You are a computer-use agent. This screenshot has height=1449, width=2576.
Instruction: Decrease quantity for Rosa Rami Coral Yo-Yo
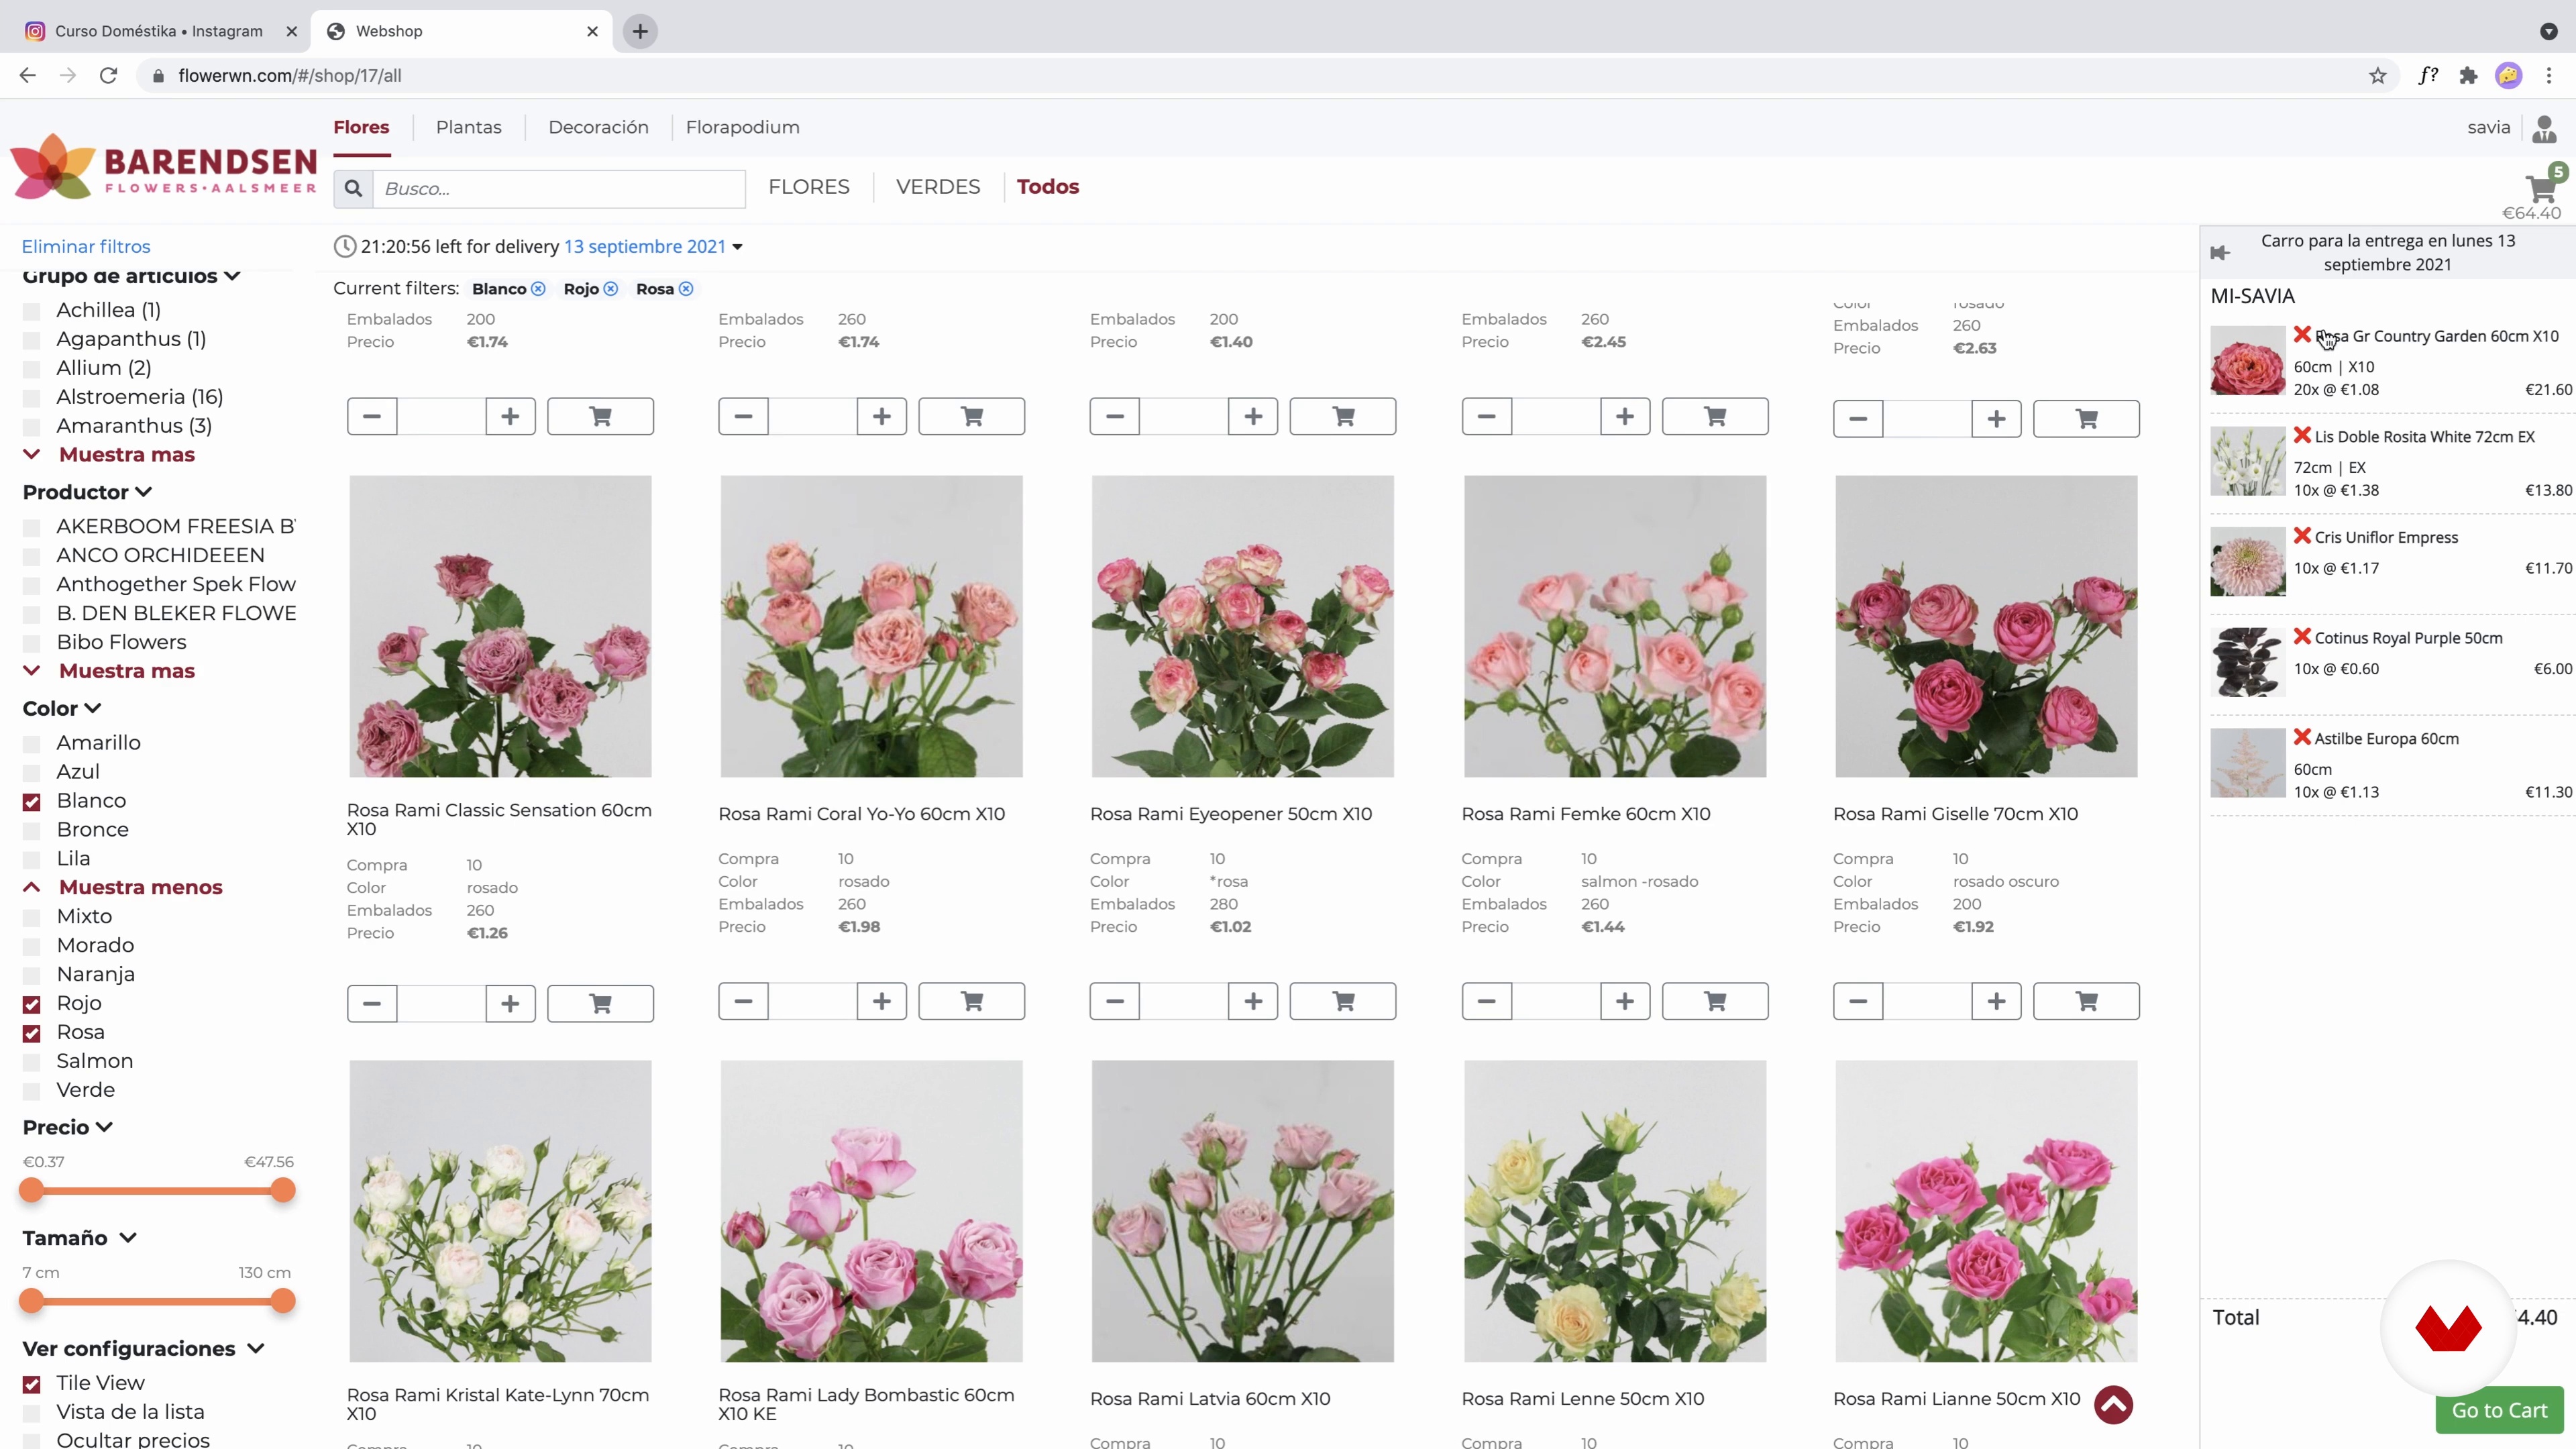(x=743, y=1001)
